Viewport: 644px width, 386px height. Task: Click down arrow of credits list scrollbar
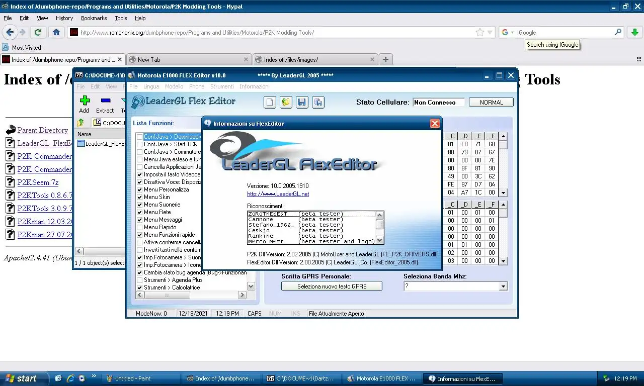click(380, 240)
